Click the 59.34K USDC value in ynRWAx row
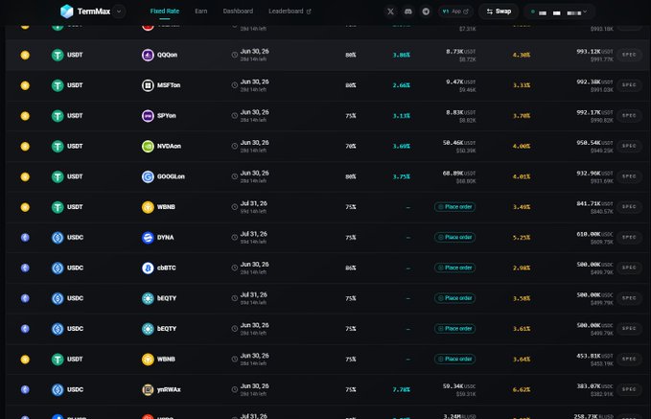Screen dimensions: 651x419 pyautogui.click(x=459, y=386)
